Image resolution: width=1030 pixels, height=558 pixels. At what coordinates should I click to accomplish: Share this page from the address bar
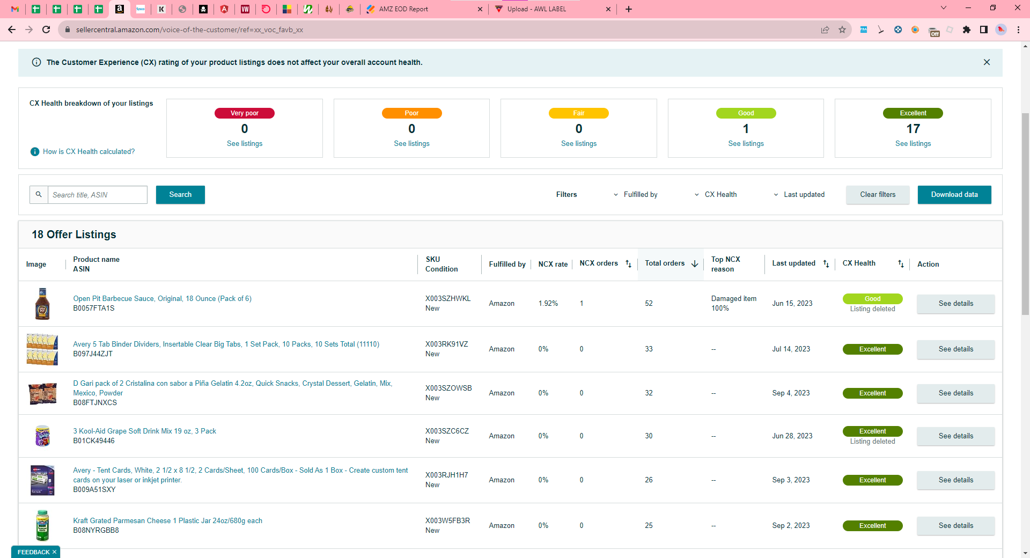[825, 30]
